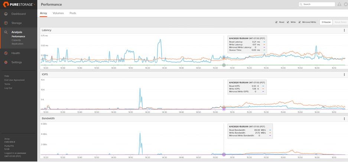The height and width of the screenshot is (162, 348).
Task: Open the Latency chart options menu
Action: (344, 30)
